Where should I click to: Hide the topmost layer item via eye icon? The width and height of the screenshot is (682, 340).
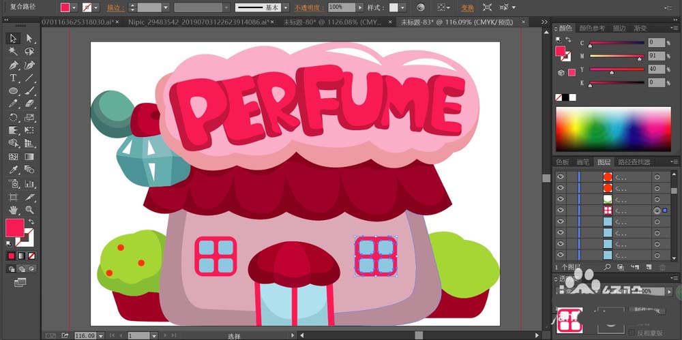point(561,176)
